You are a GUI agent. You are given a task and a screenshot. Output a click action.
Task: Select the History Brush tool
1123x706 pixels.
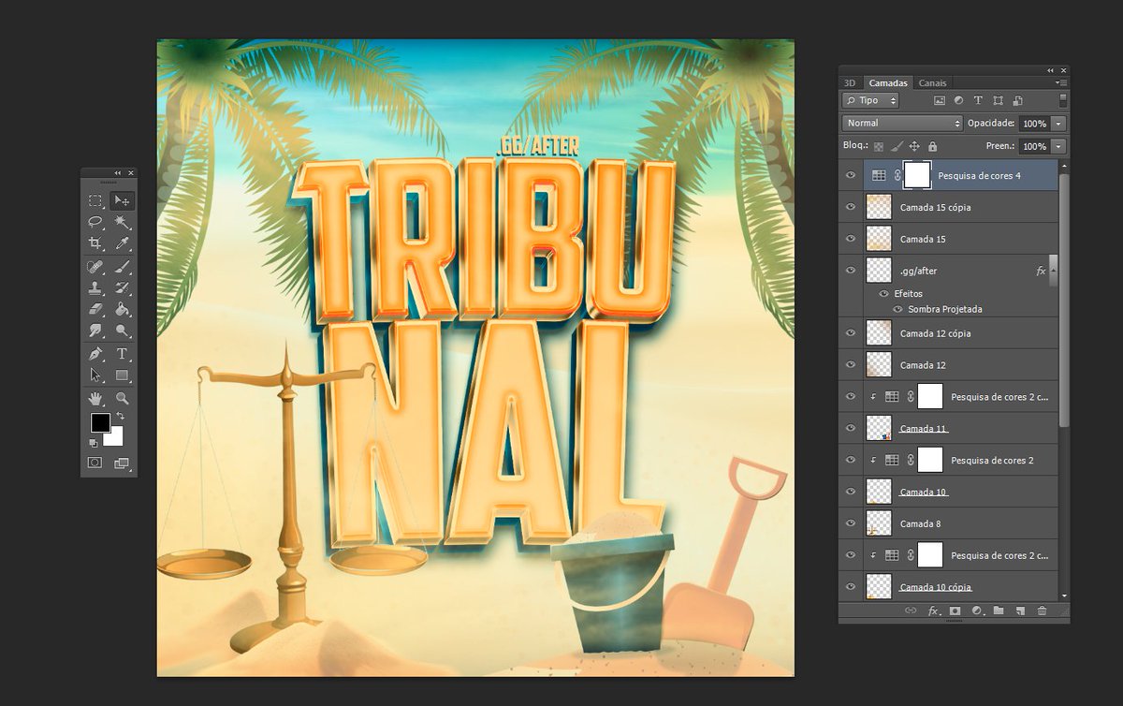[122, 287]
